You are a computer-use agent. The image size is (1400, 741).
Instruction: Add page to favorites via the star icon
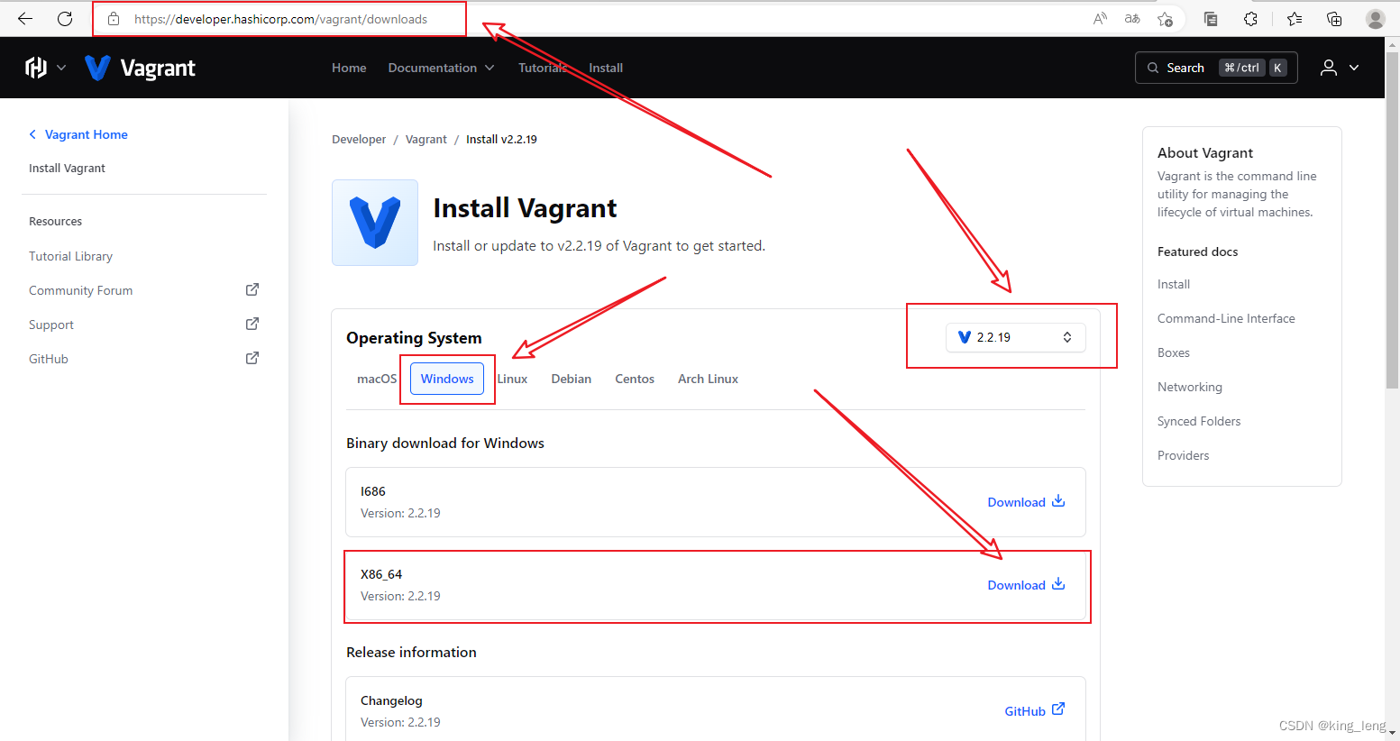1165,19
